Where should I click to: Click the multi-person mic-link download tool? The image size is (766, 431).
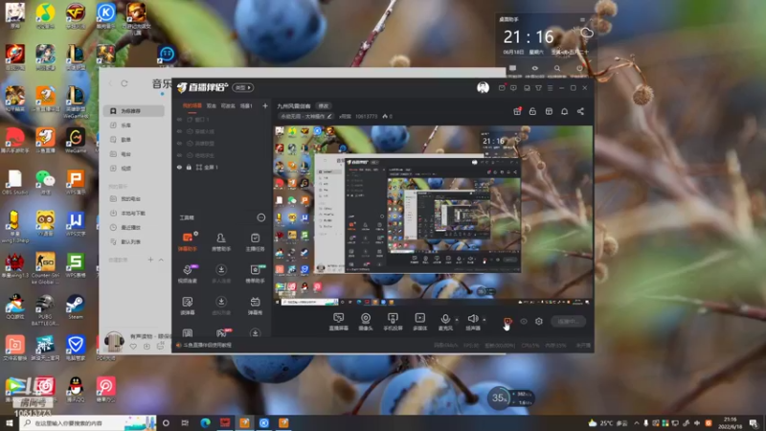pyautogui.click(x=221, y=274)
